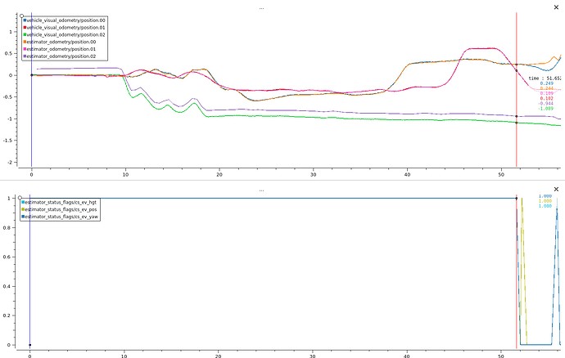Select the estimator_odometry/position.01 legend entry
This screenshot has height=358, width=565.
coord(60,49)
